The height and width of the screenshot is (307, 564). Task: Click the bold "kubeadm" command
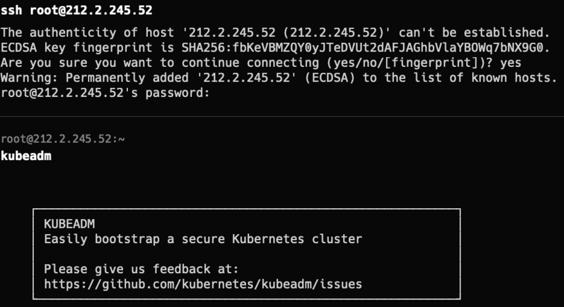click(x=26, y=156)
